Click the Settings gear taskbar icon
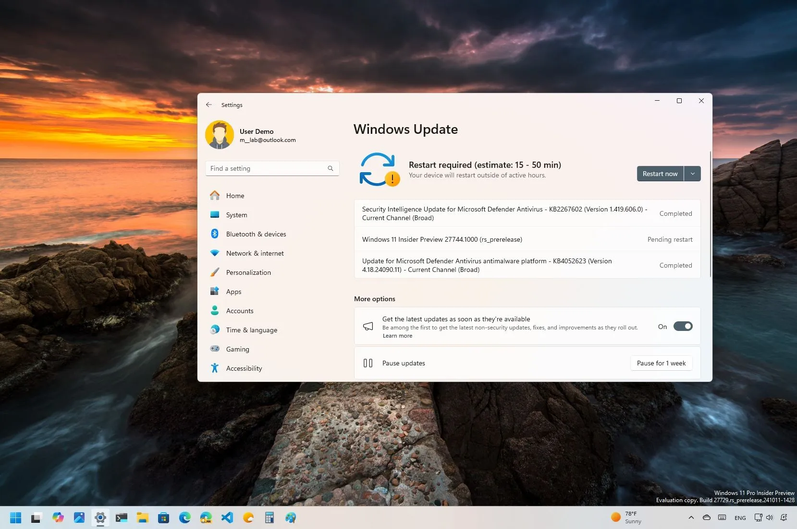797x529 pixels. point(100,517)
